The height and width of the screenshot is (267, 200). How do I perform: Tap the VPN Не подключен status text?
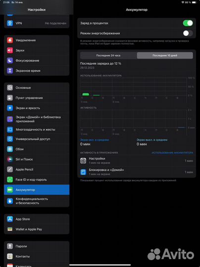point(55,23)
